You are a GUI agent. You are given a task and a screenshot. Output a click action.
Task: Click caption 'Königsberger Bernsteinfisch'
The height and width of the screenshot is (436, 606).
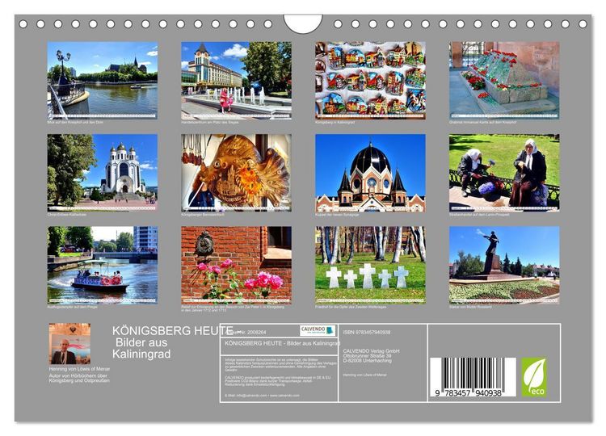click(x=203, y=215)
